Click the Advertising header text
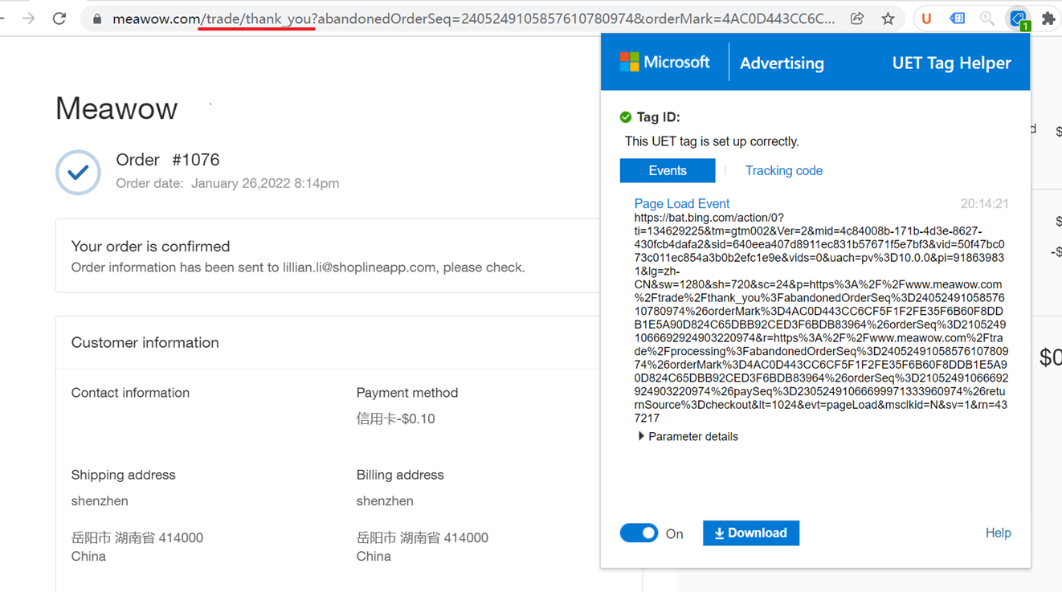Viewport: 1062px width, 592px height. (782, 63)
